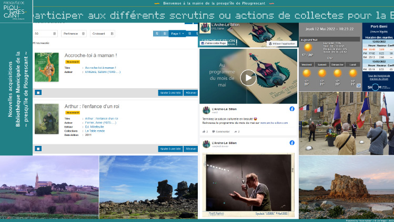Tick checkbox for Accroche-toi à maman
The image size is (394, 222).
[38, 92]
